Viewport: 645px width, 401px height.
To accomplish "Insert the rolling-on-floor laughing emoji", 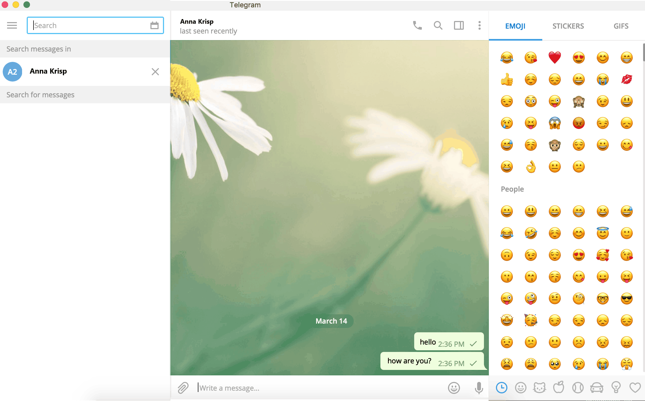I will point(531,233).
